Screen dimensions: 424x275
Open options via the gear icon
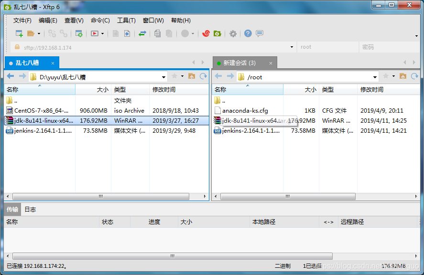pyautogui.click(x=233, y=33)
